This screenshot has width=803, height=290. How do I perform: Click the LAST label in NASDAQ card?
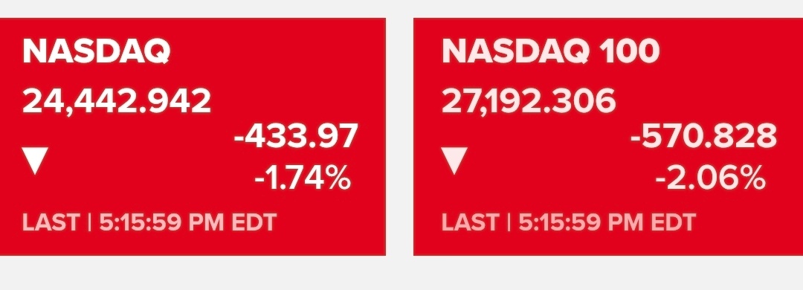click(x=51, y=222)
